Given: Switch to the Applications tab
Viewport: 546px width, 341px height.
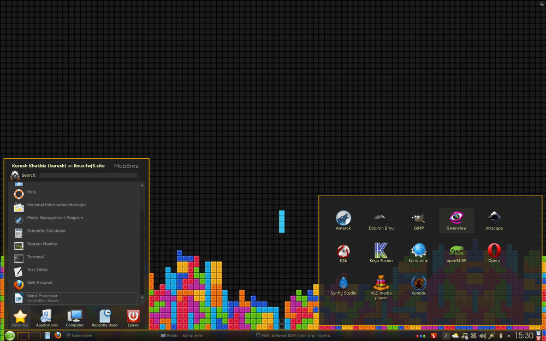Looking at the screenshot, I should [x=46, y=318].
